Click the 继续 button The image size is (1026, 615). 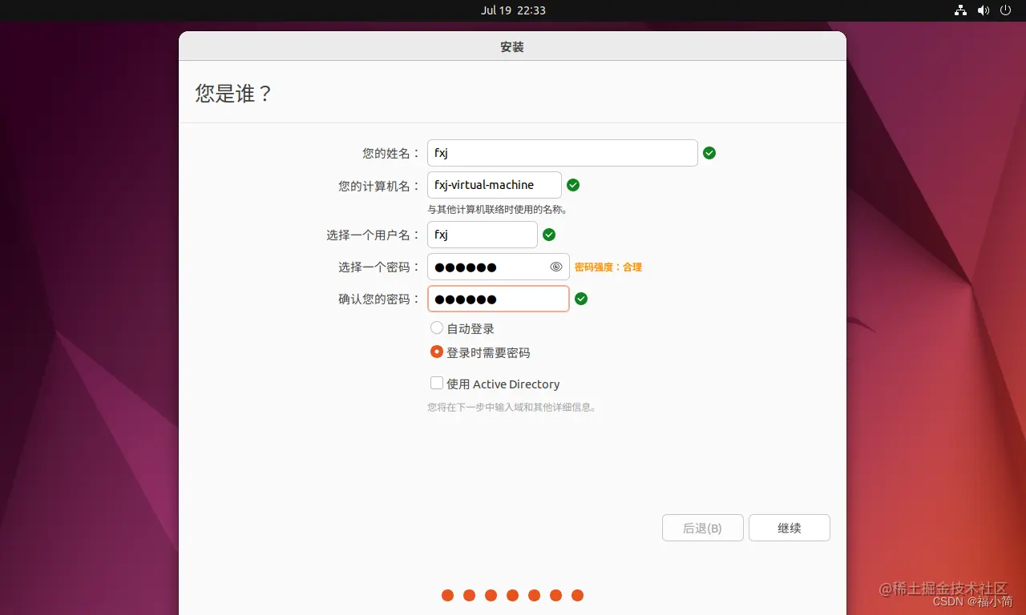[790, 528]
